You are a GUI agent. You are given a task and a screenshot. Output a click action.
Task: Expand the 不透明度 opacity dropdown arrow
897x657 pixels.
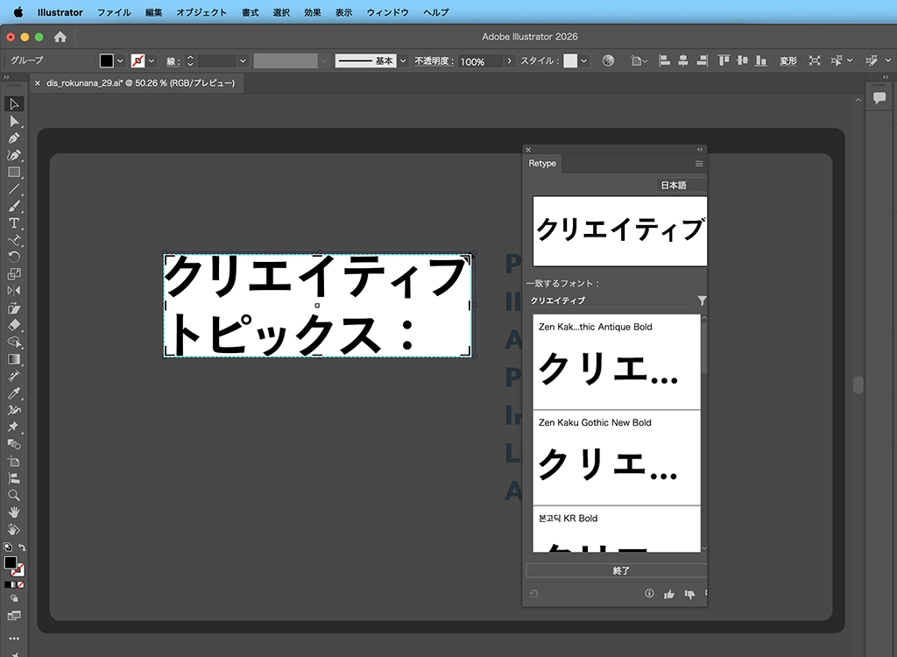tap(510, 61)
